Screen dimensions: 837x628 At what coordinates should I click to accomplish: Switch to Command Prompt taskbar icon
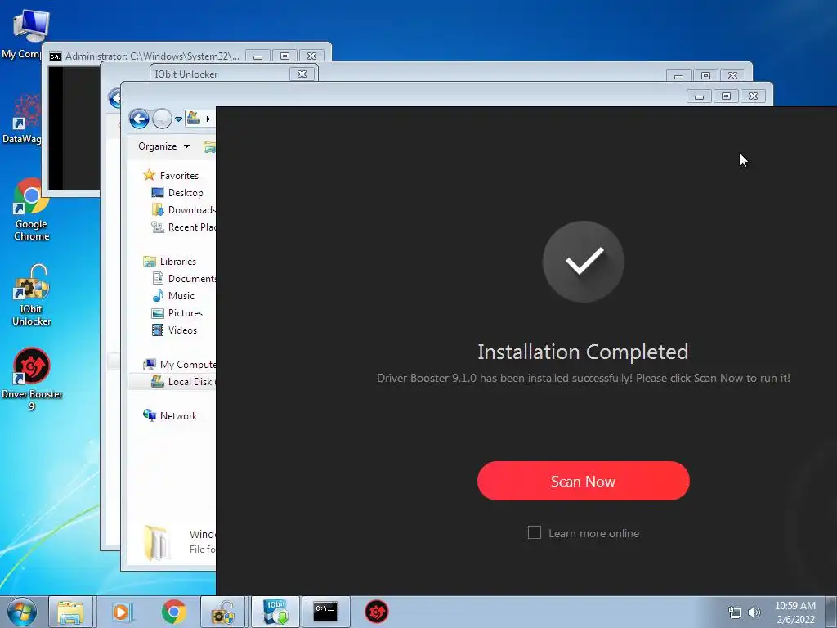click(x=325, y=612)
